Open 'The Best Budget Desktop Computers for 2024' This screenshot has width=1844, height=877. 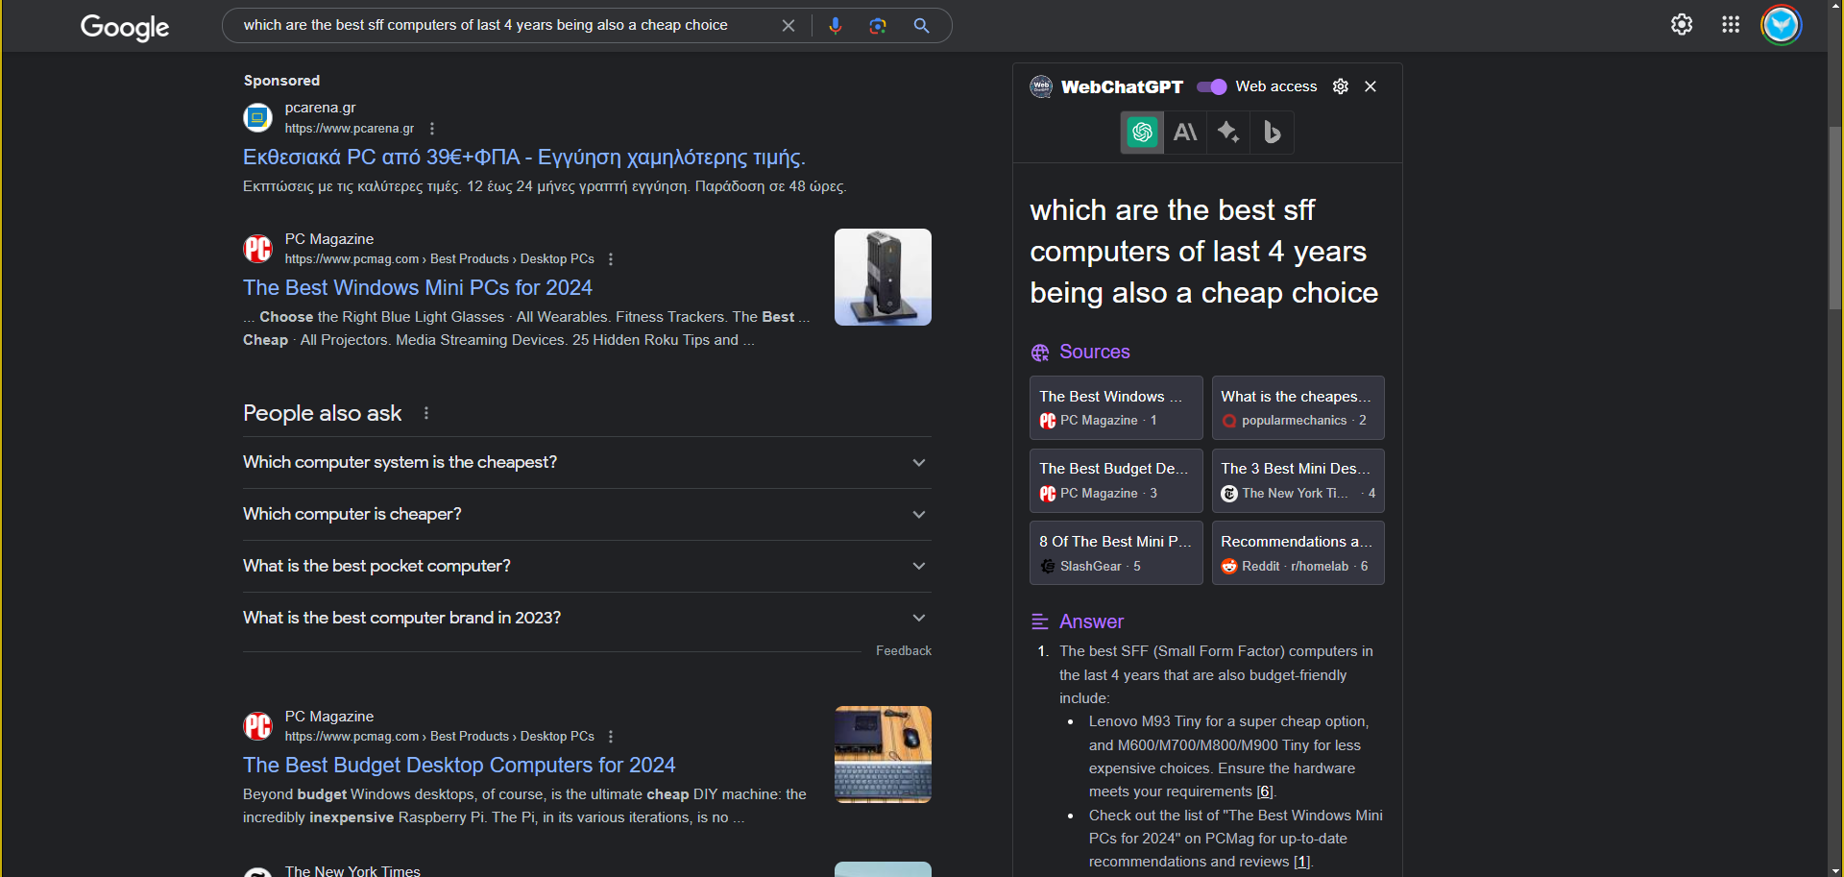tap(459, 766)
